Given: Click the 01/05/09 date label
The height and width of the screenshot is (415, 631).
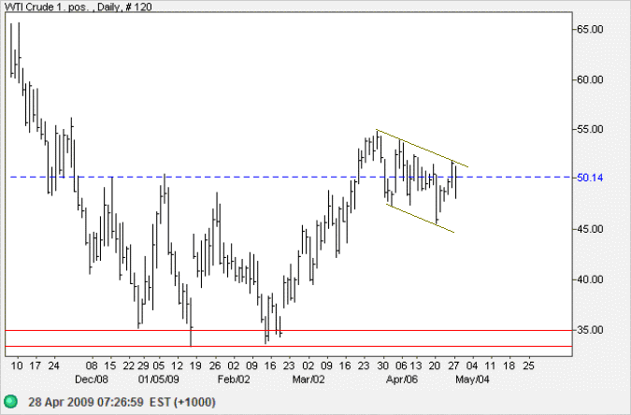Looking at the screenshot, I should (x=159, y=379).
